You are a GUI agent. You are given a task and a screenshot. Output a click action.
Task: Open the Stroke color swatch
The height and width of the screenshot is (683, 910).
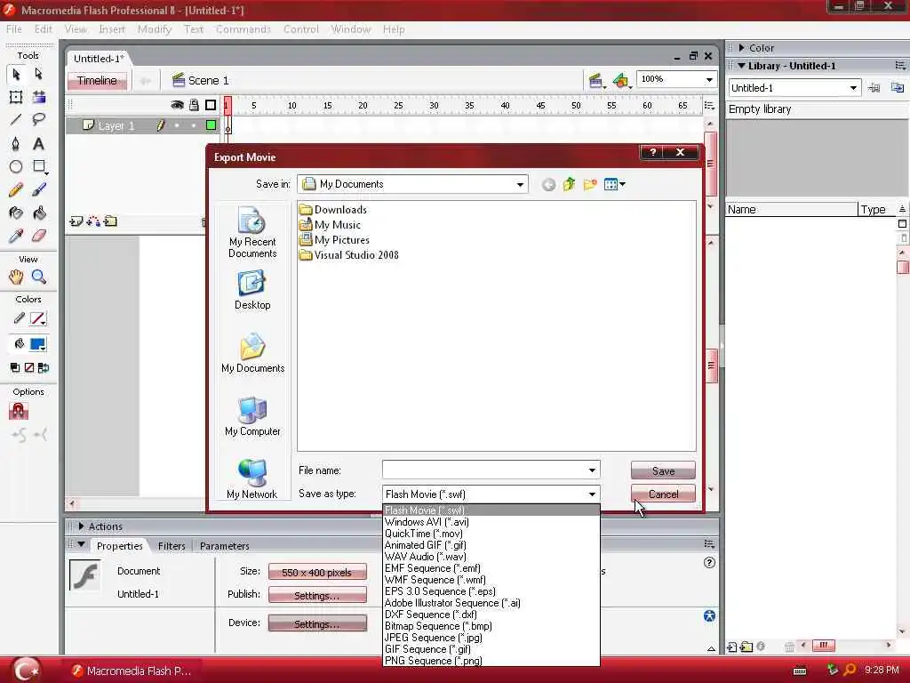point(37,319)
